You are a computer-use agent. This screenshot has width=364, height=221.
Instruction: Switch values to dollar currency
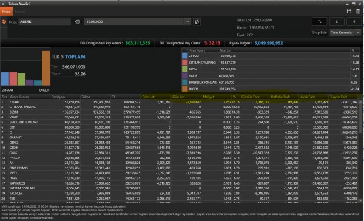[337, 22]
